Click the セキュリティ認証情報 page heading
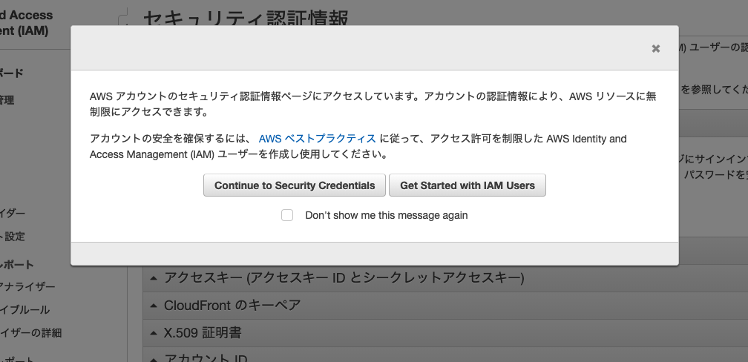Image resolution: width=748 pixels, height=362 pixels. click(245, 18)
